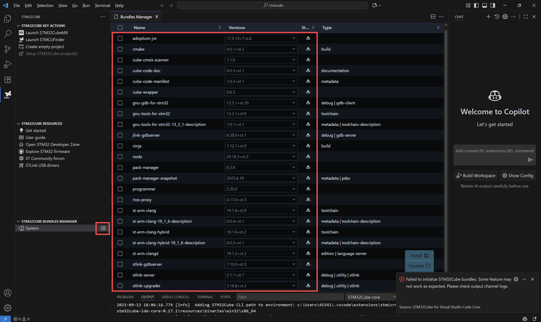Viewport: 541px width, 322px height.
Task: Open version dropdown for programmer
Action: tap(261, 189)
